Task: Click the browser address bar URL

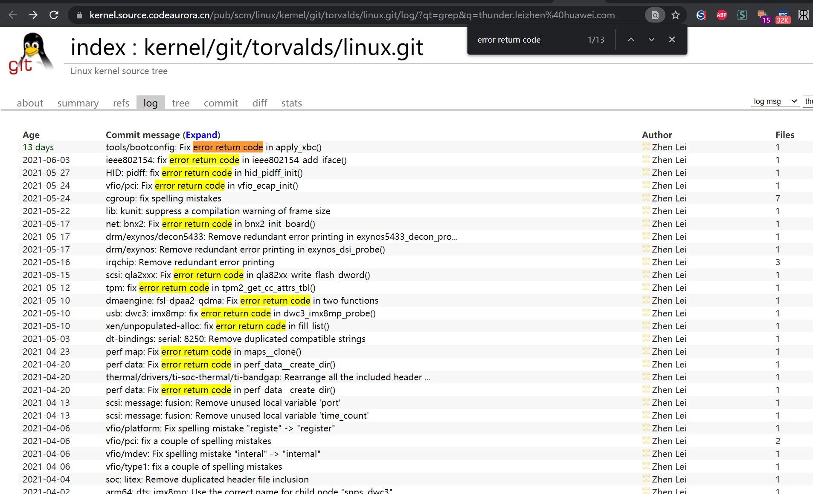Action: click(352, 15)
